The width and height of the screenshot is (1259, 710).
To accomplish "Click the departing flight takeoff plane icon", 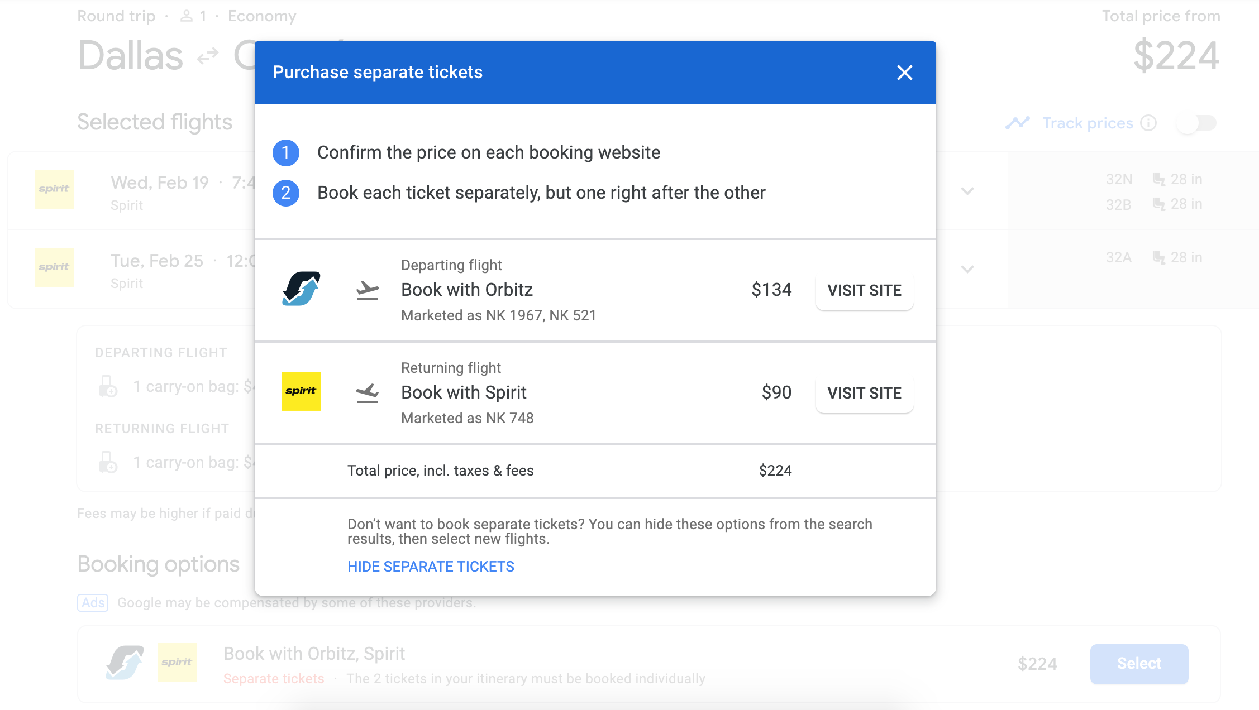I will point(368,290).
